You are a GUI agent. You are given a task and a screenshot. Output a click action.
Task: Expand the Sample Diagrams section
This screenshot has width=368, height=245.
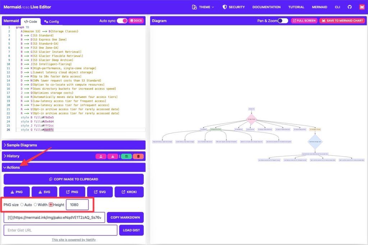coord(74,145)
